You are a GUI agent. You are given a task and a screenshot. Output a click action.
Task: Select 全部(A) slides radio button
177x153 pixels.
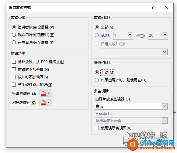(97, 27)
